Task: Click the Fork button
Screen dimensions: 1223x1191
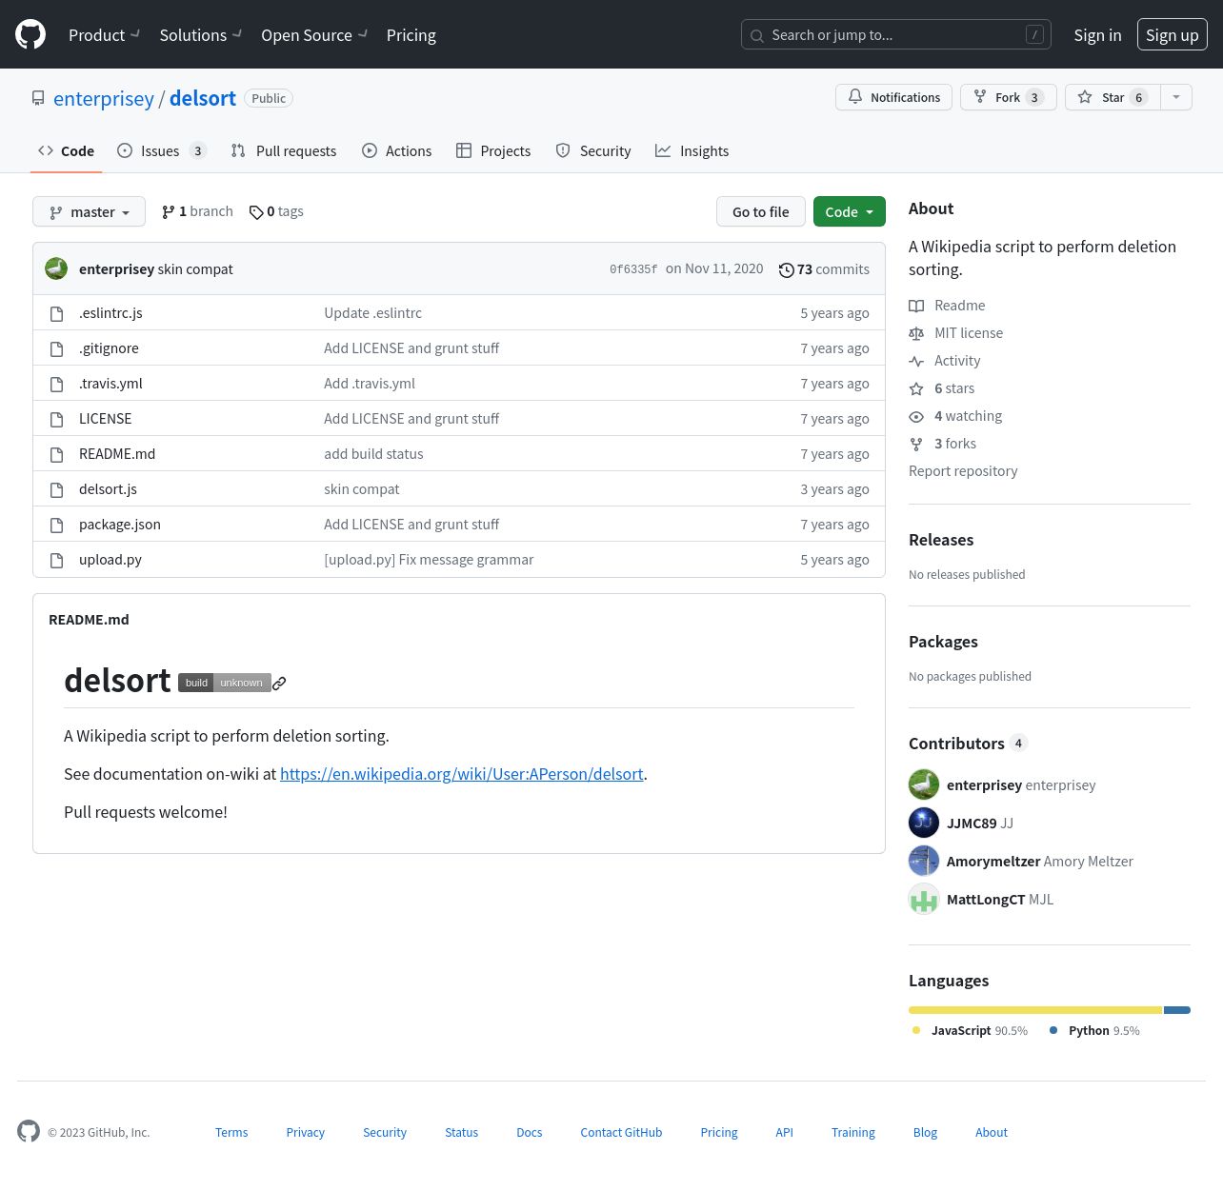Action: (x=1008, y=97)
